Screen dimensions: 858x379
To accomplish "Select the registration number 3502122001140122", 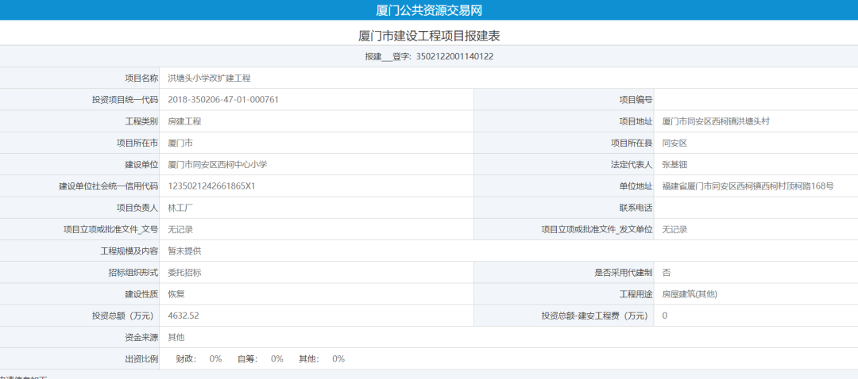I will click(x=454, y=57).
